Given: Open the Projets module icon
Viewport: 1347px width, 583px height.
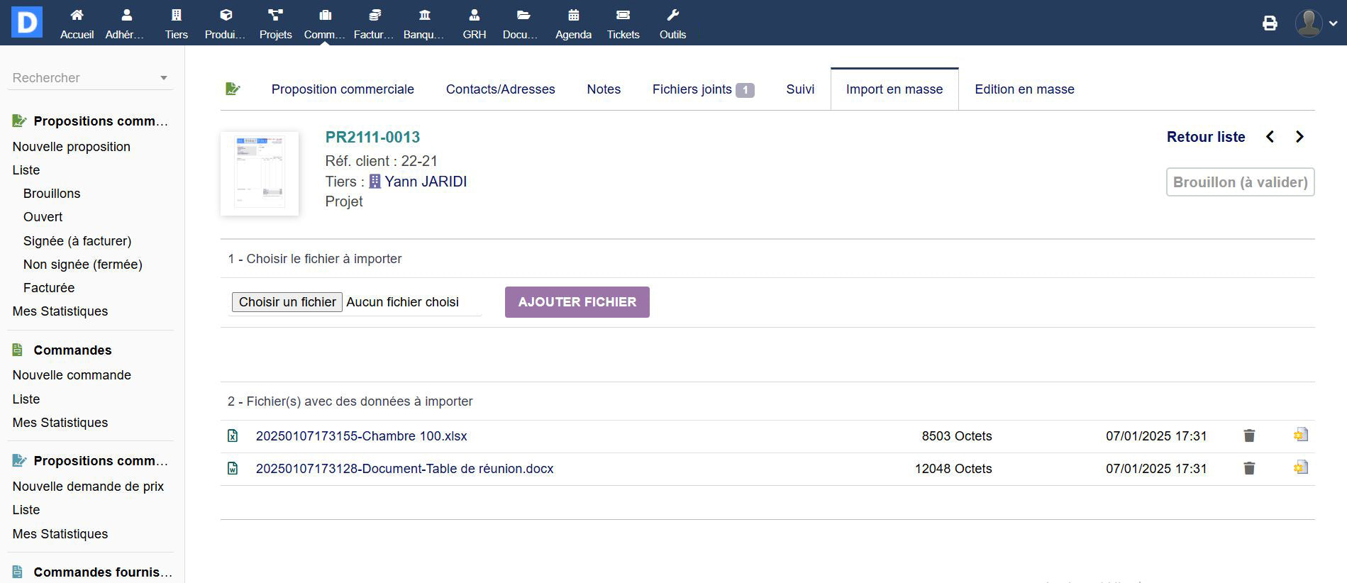Looking at the screenshot, I should pos(275,16).
